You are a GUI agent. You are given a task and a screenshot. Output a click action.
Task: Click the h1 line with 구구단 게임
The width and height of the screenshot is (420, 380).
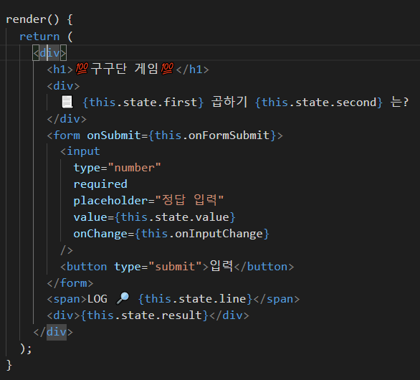pos(128,69)
